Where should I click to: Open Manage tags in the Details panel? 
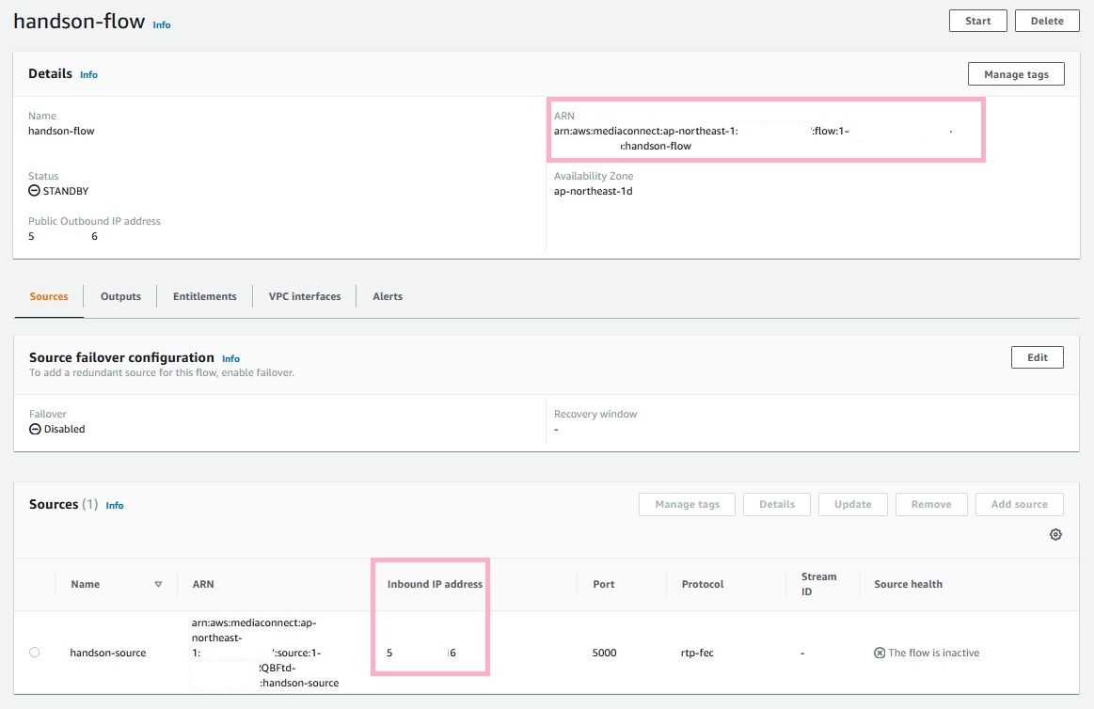pyautogui.click(x=1016, y=74)
